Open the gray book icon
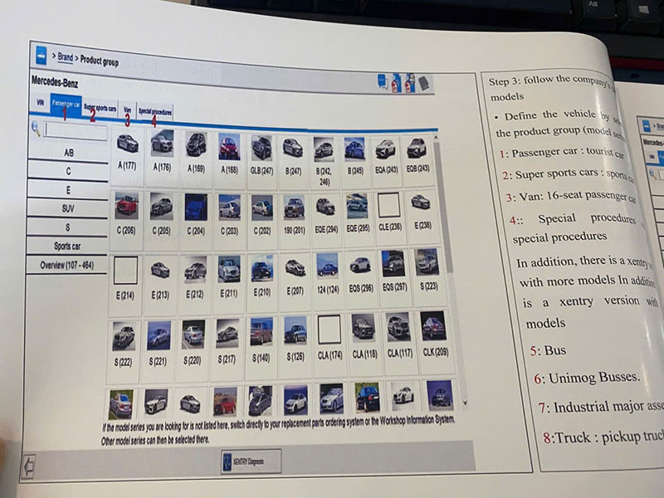Image resolution: width=664 pixels, height=498 pixels. tap(424, 83)
